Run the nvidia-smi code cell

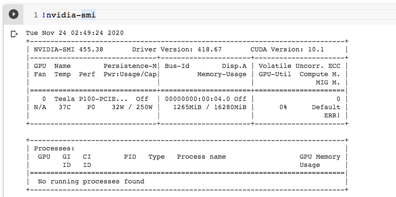point(14,15)
